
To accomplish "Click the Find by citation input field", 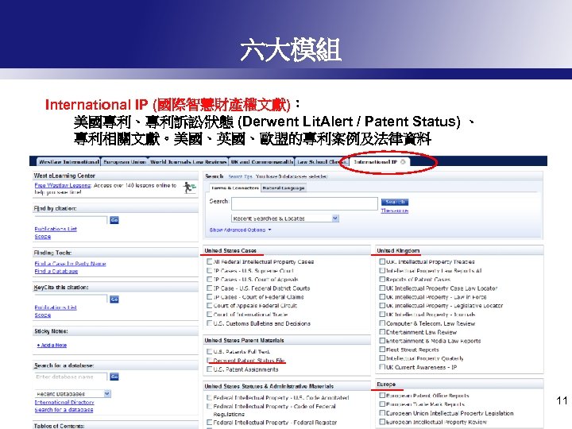I will tap(71, 220).
